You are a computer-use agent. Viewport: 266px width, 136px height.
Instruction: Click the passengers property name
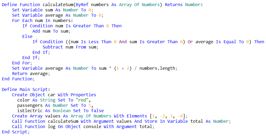[x=30, y=106]
